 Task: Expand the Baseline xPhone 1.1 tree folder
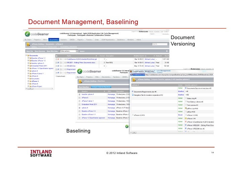(x=28, y=58)
